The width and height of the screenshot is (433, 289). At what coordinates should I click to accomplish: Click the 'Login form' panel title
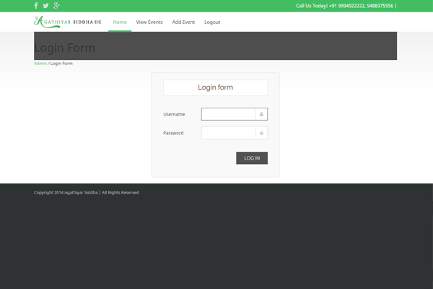coord(215,87)
